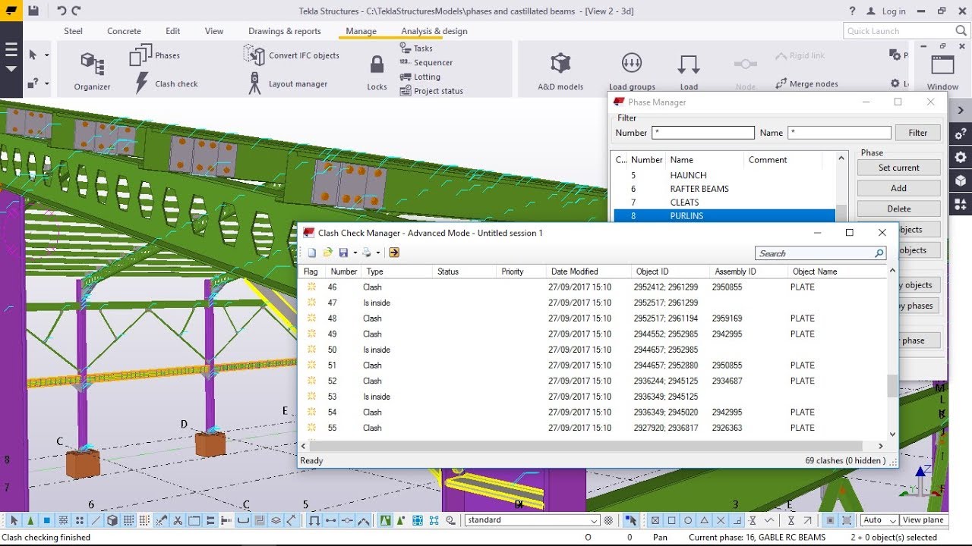Viewport: 972px width, 546px height.
Task: Open Convert IFC objects
Action: click(292, 55)
